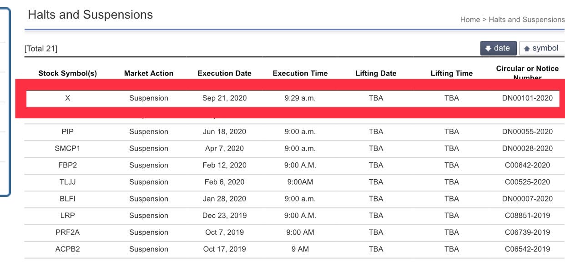Select the PIP stock symbol cell
This screenshot has height=262, width=565.
tap(67, 132)
